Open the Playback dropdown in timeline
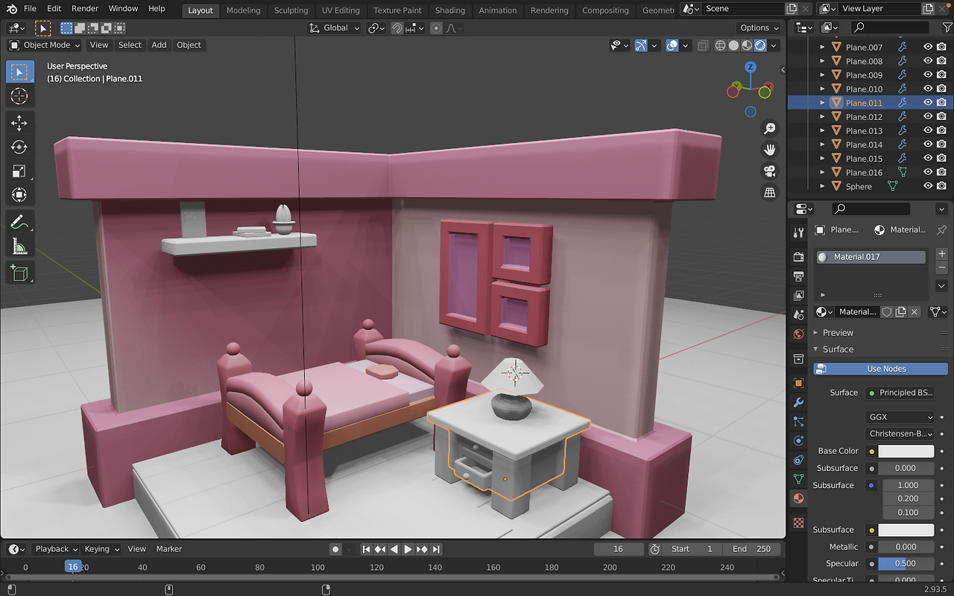This screenshot has height=596, width=954. tap(57, 549)
